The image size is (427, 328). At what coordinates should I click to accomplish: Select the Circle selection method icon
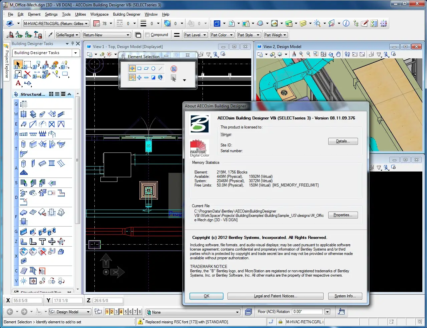tap(153, 68)
